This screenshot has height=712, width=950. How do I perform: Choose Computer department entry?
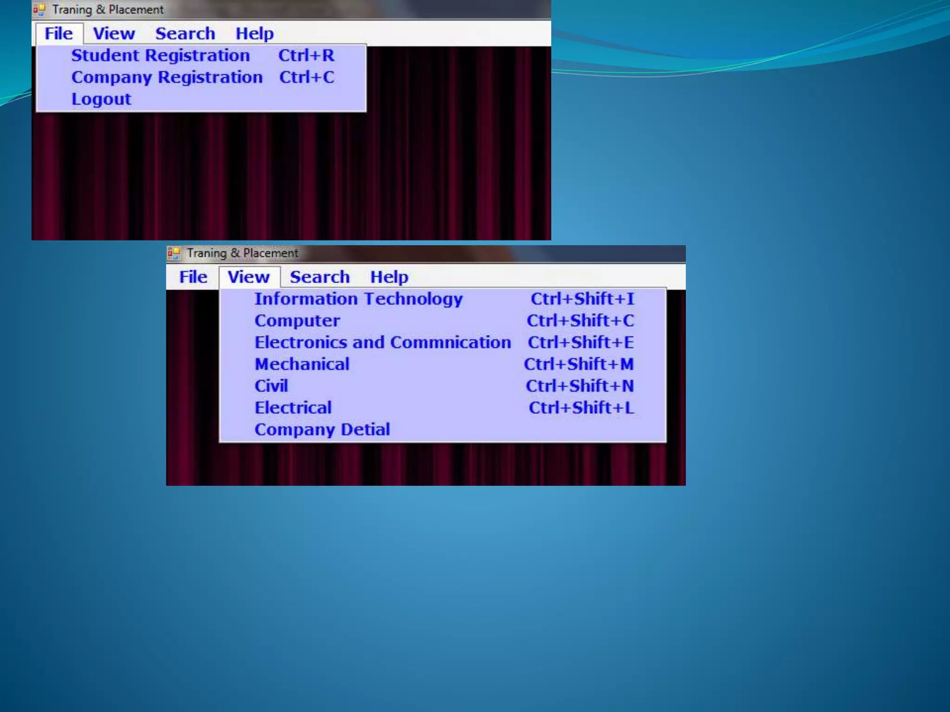tap(297, 321)
